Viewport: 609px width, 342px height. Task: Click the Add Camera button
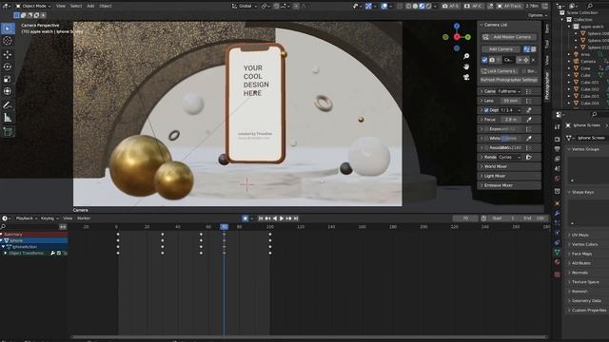point(501,49)
